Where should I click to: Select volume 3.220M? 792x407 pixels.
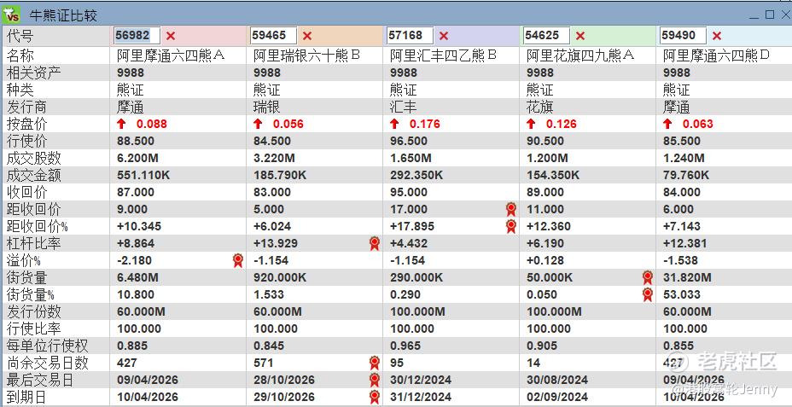pos(274,158)
